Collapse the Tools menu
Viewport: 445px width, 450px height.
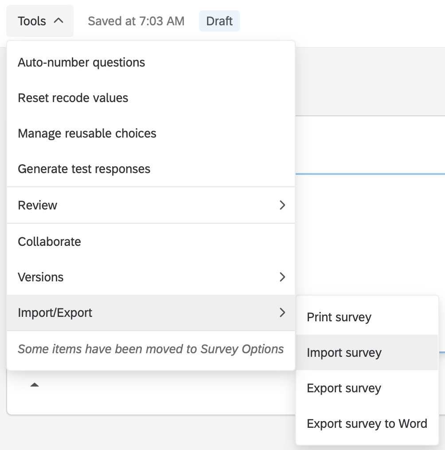click(x=39, y=20)
